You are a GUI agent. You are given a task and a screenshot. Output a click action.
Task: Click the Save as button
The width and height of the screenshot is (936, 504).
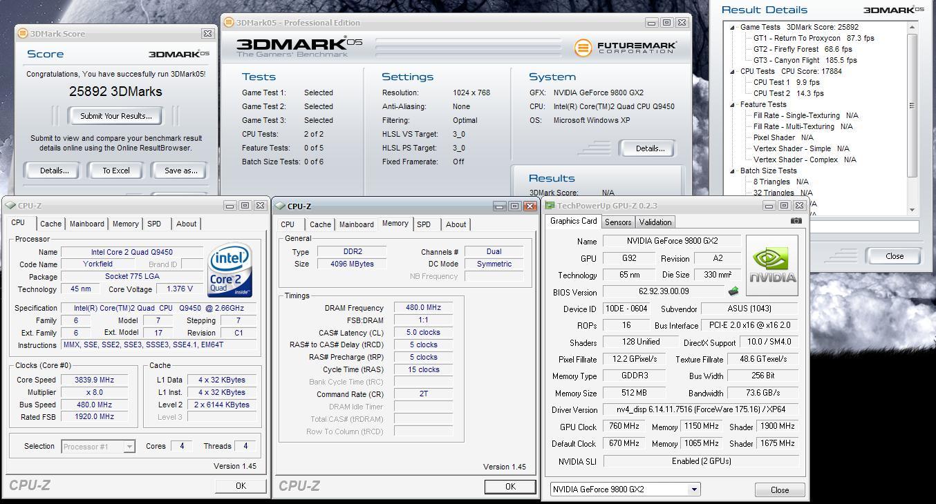(x=181, y=171)
